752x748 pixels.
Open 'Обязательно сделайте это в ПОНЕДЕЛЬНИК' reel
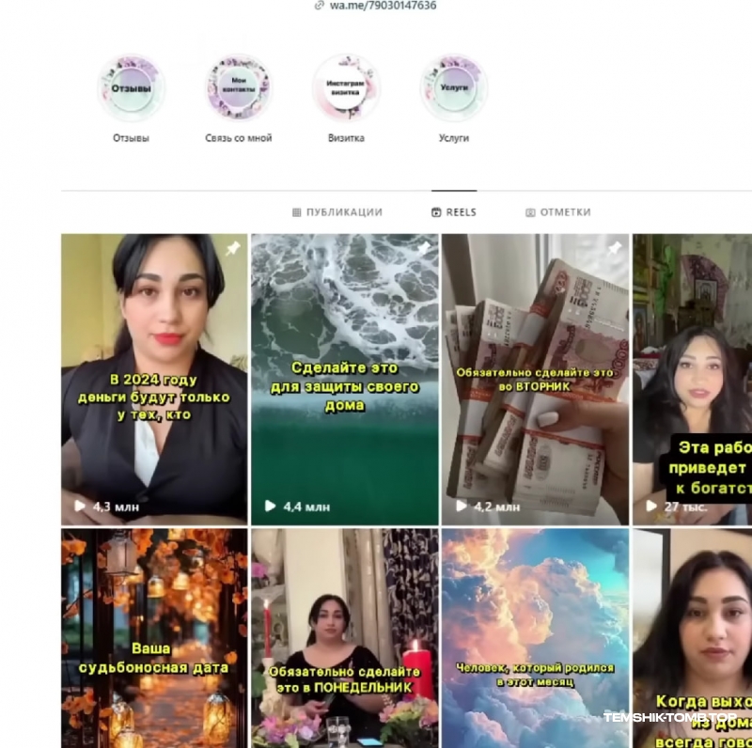[x=345, y=638]
